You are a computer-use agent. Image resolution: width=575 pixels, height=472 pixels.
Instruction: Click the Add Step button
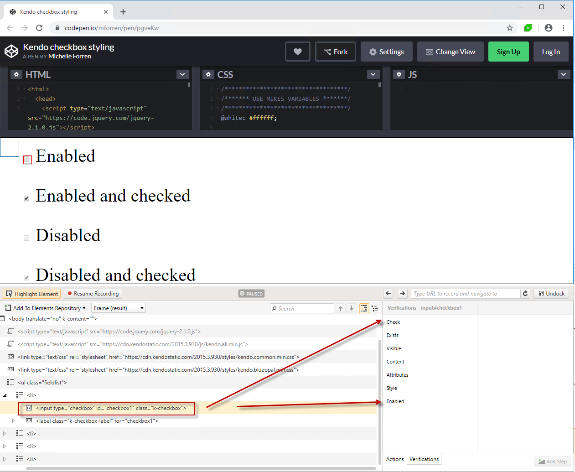(553, 462)
